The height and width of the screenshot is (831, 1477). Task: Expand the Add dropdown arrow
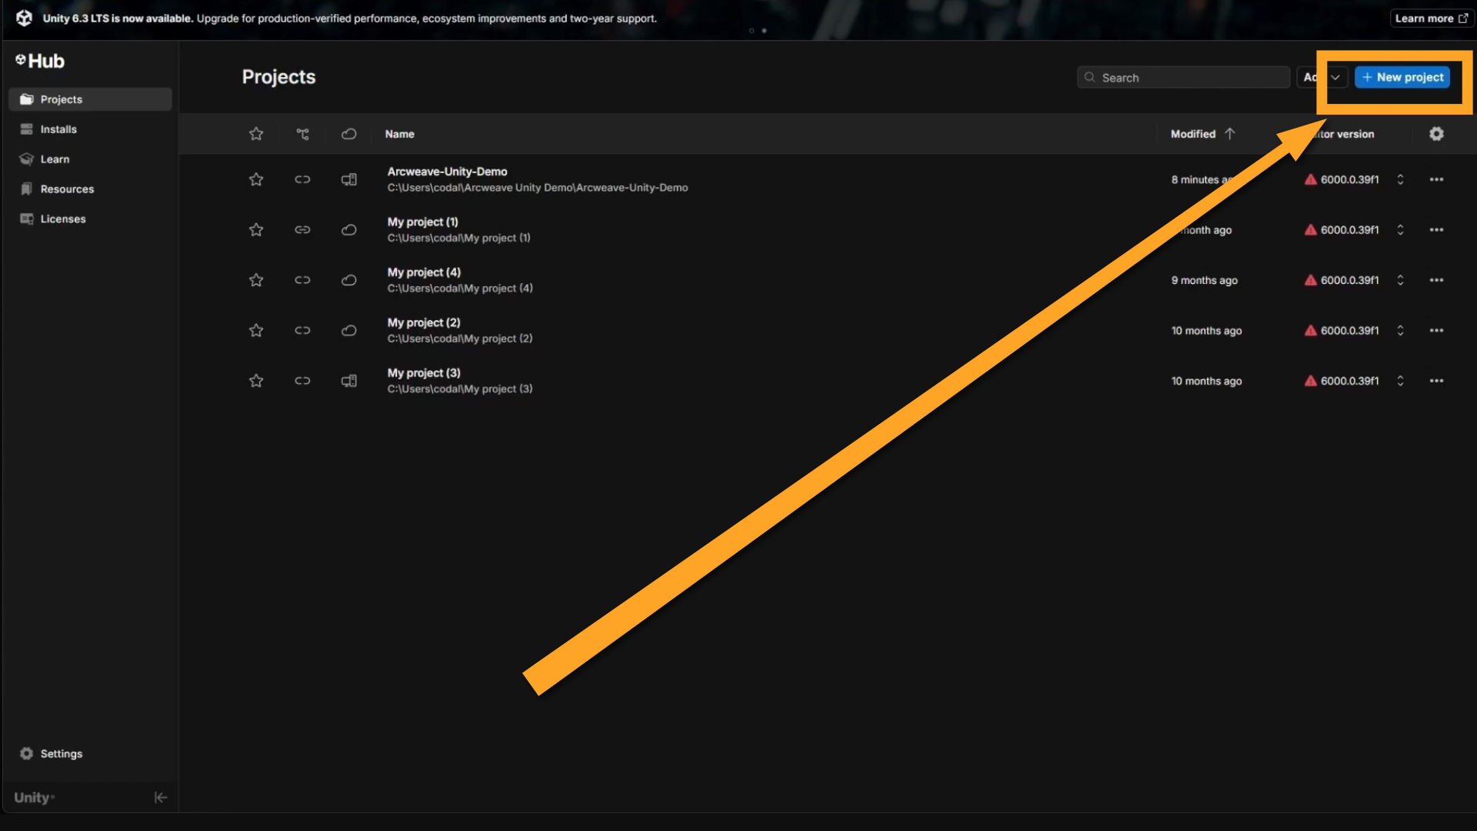tap(1336, 77)
